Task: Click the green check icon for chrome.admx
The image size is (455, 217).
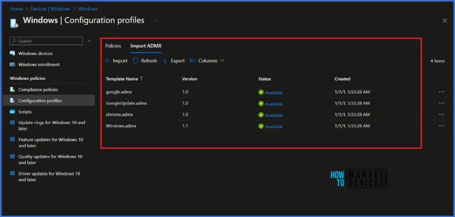Action: [261, 115]
